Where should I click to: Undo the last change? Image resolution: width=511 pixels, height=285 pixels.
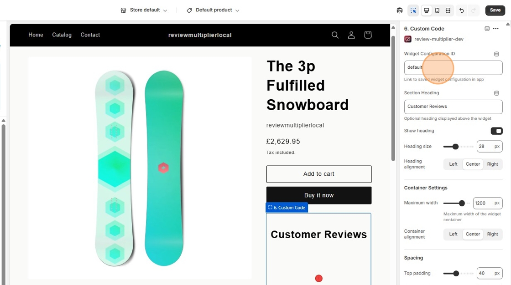click(461, 10)
